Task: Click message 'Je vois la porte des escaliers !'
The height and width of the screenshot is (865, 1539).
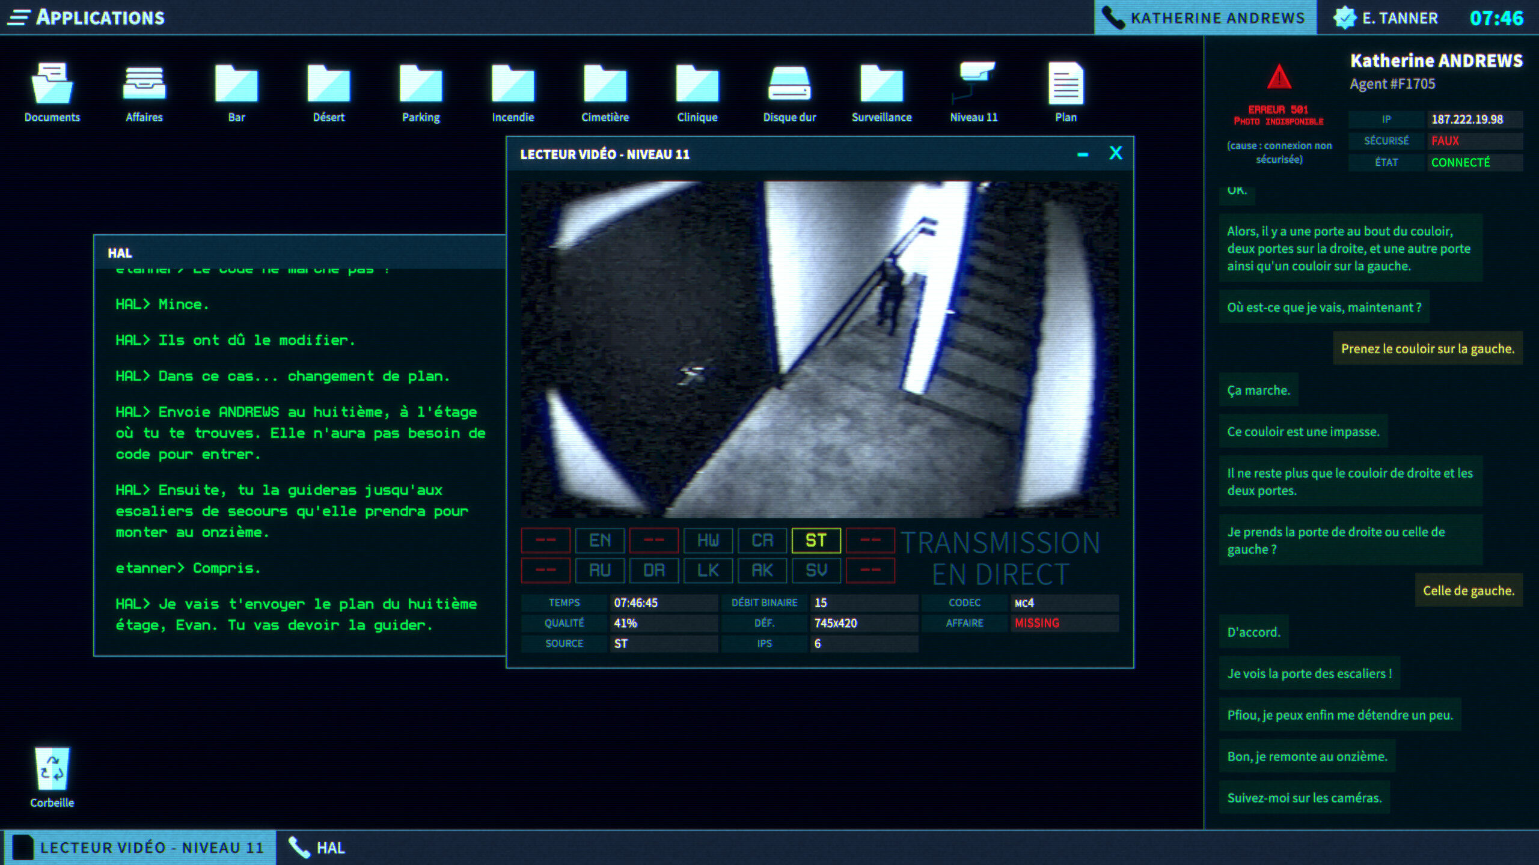Action: (1309, 674)
